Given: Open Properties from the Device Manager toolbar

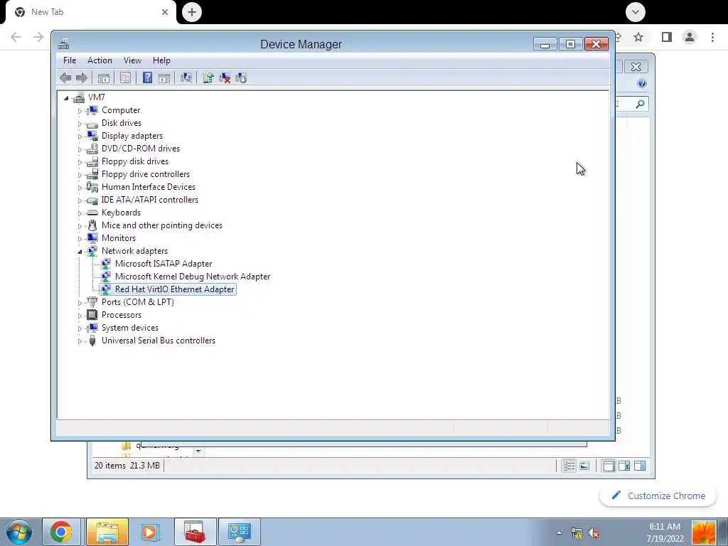Looking at the screenshot, I should [x=125, y=78].
